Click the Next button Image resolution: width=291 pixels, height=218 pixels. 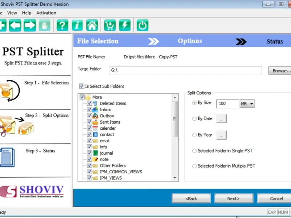pyautogui.click(x=234, y=198)
